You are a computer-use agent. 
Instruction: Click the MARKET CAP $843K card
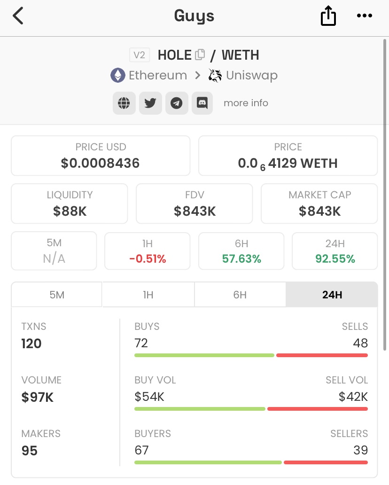point(319,203)
